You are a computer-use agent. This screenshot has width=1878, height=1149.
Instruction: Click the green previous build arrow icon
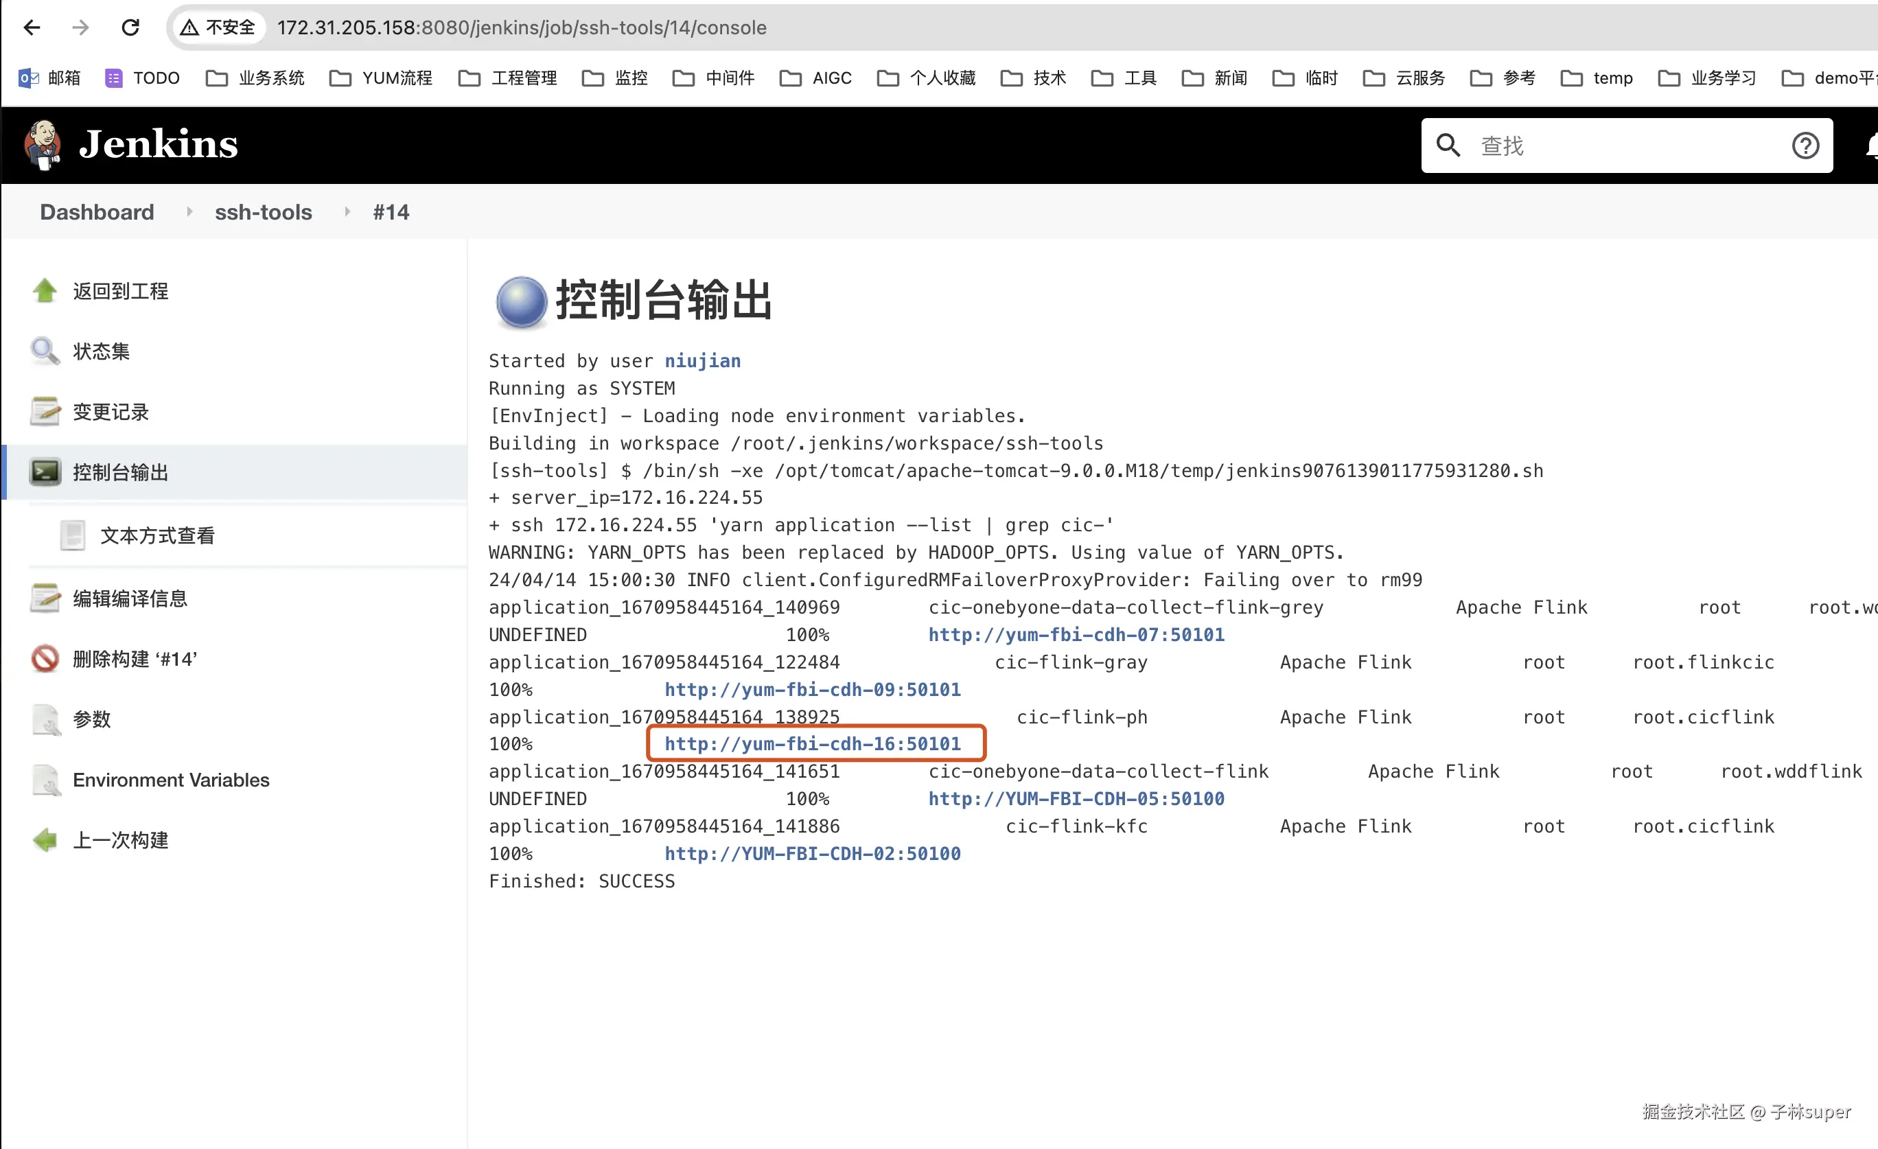[x=45, y=839]
